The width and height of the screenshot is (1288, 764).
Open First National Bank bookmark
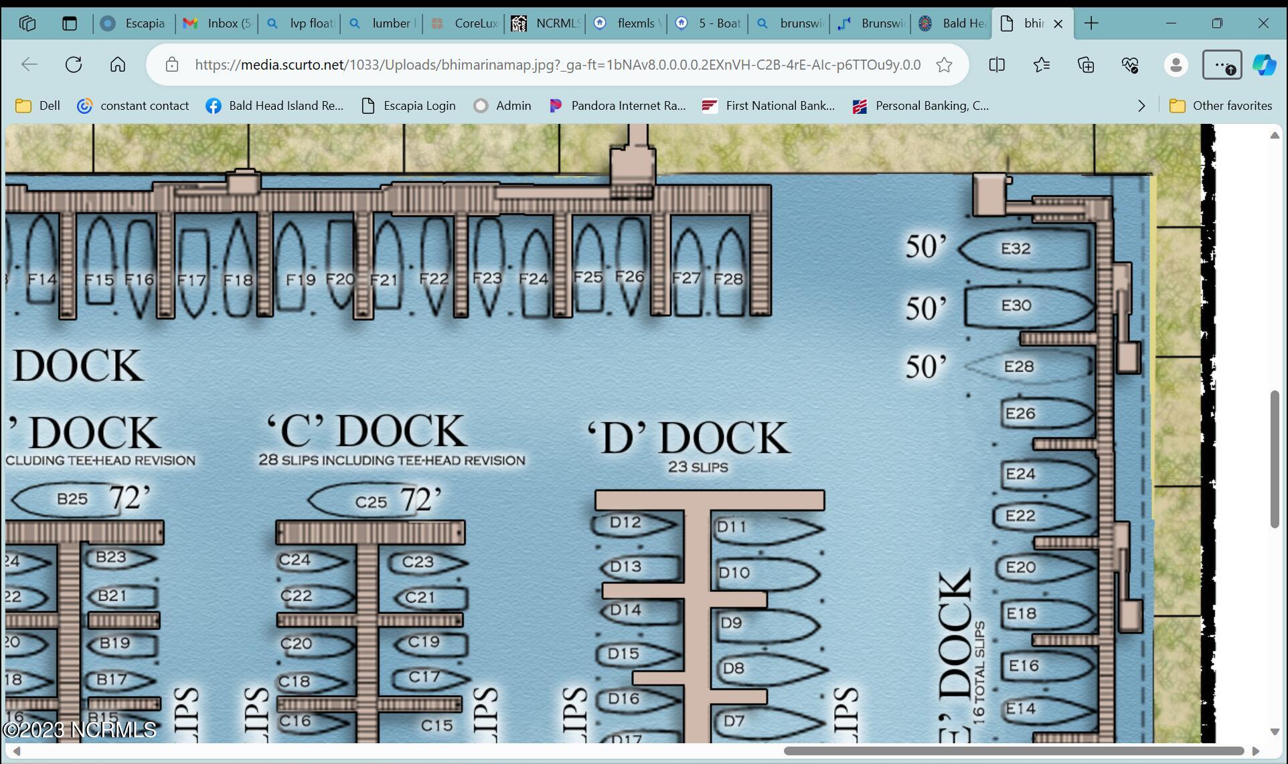[769, 106]
